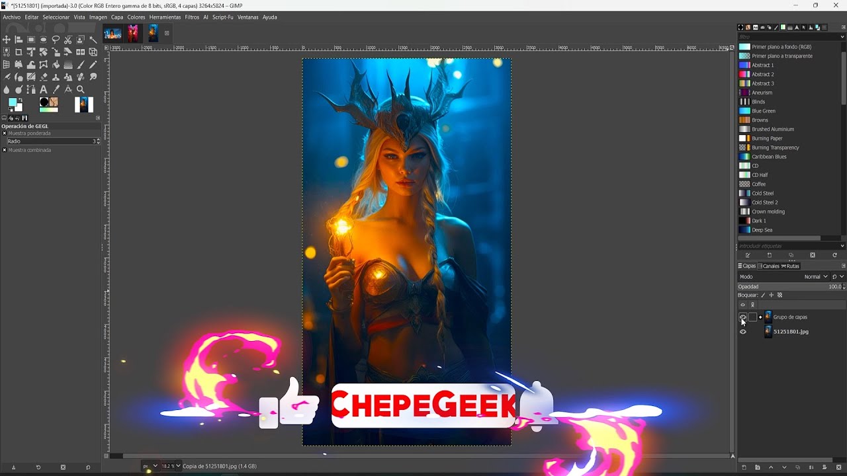Toggle lock alpha channel next to Bloquear
Image resolution: width=847 pixels, height=476 pixels.
point(780,295)
